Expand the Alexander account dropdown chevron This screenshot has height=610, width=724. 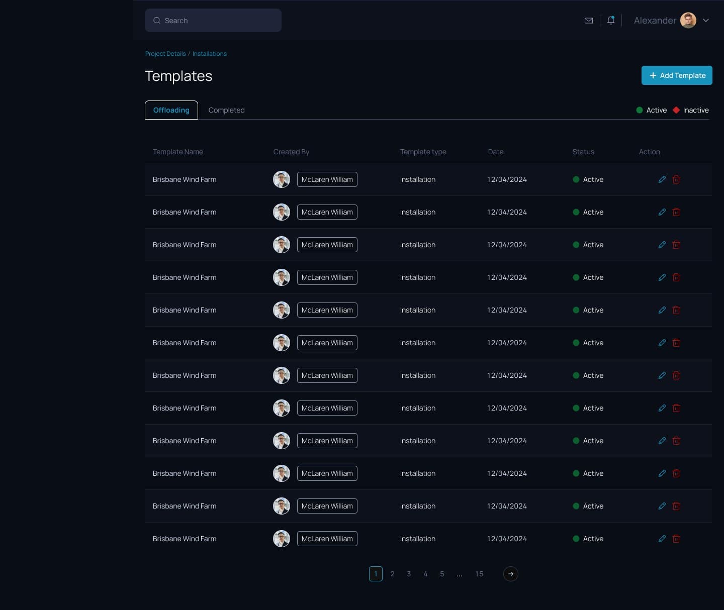tap(706, 21)
